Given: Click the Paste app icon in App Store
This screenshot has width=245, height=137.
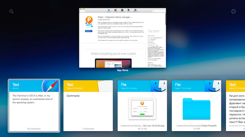Looking at the screenshot, I should pos(89,22).
